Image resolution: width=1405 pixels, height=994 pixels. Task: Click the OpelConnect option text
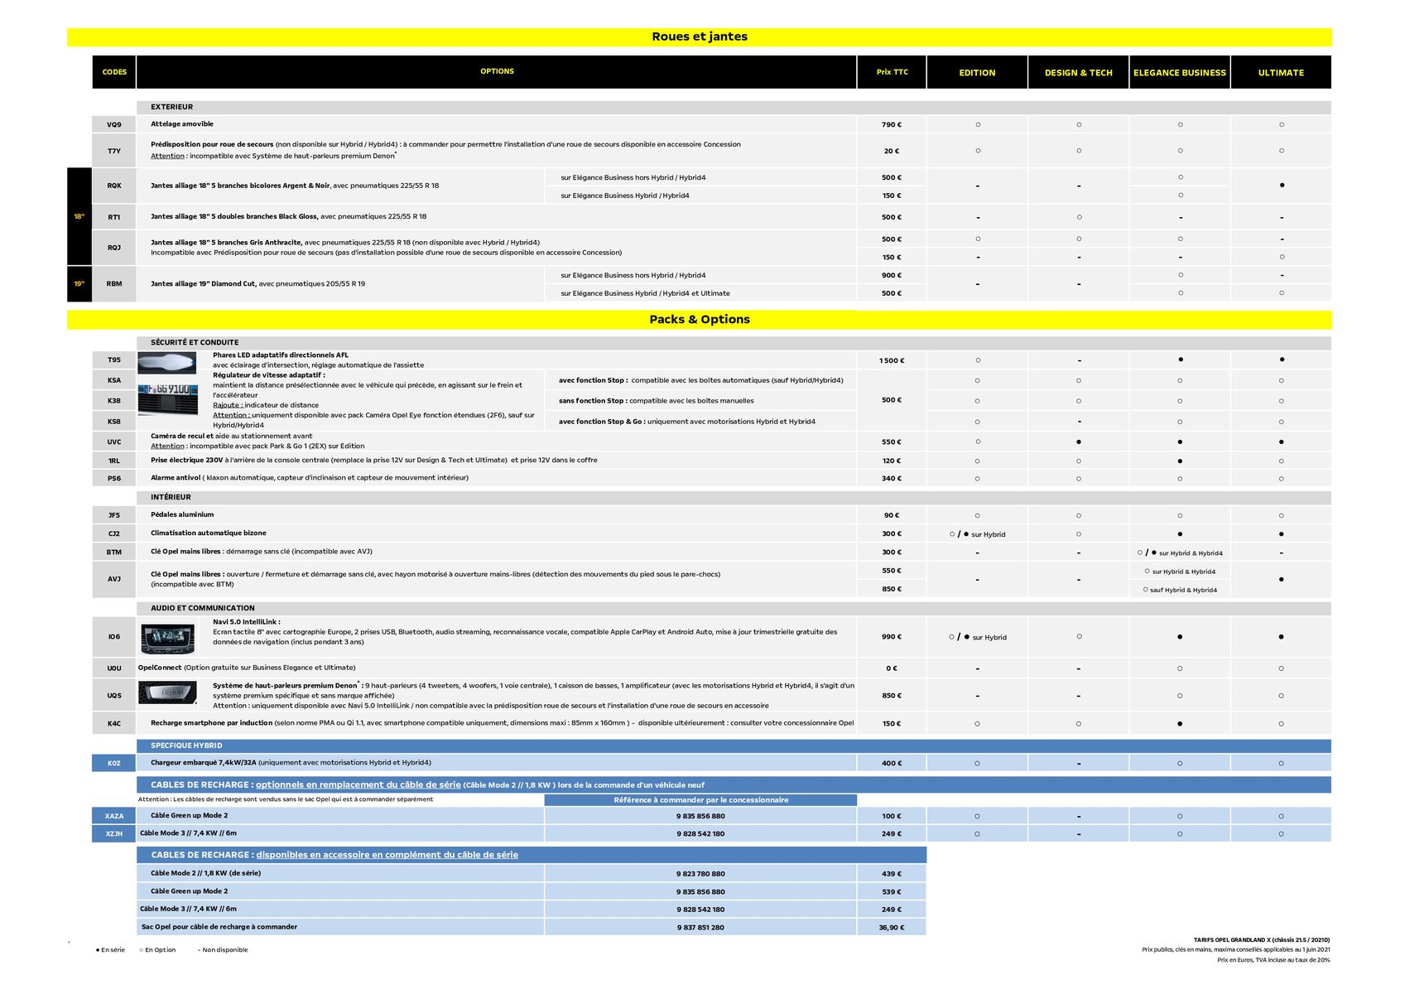click(x=247, y=668)
